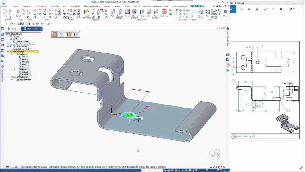Collapse the Features node
Viewport: 305px width, 172px height.
(x=12, y=54)
